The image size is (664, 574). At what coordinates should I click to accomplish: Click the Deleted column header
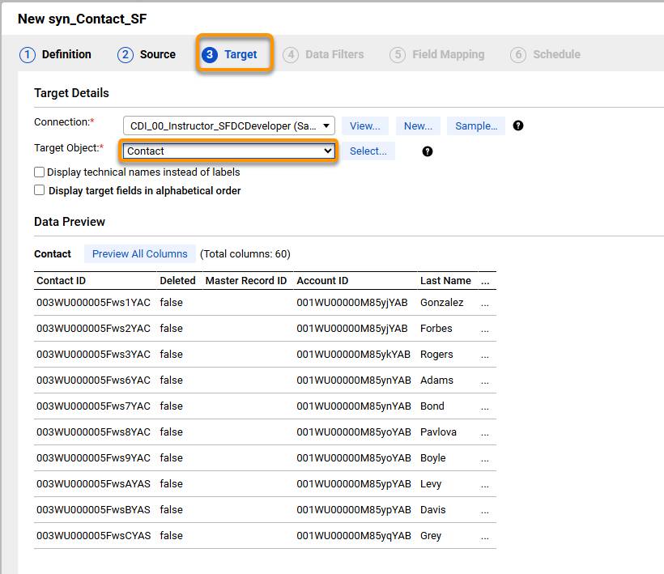[177, 281]
